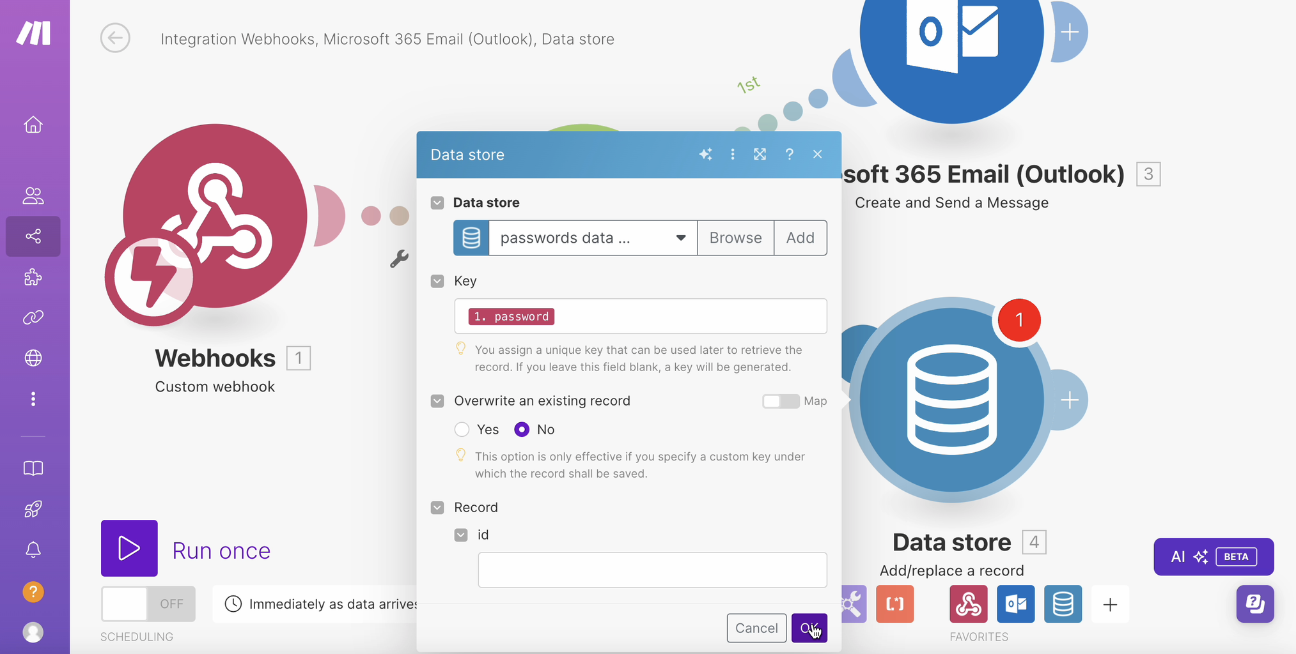Viewport: 1296px width, 654px height.
Task: Click the scenario title text
Action: coord(387,39)
